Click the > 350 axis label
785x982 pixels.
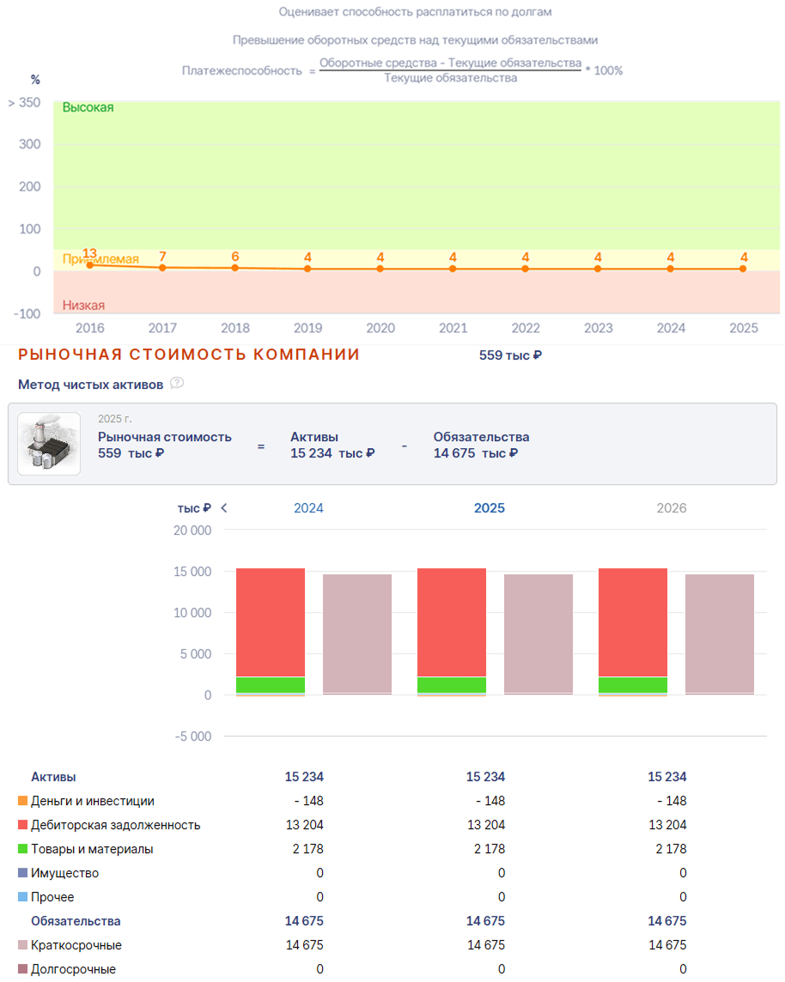click(24, 103)
